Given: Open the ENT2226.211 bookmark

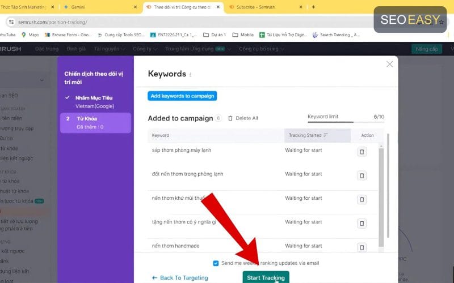Looking at the screenshot, I should [x=174, y=35].
